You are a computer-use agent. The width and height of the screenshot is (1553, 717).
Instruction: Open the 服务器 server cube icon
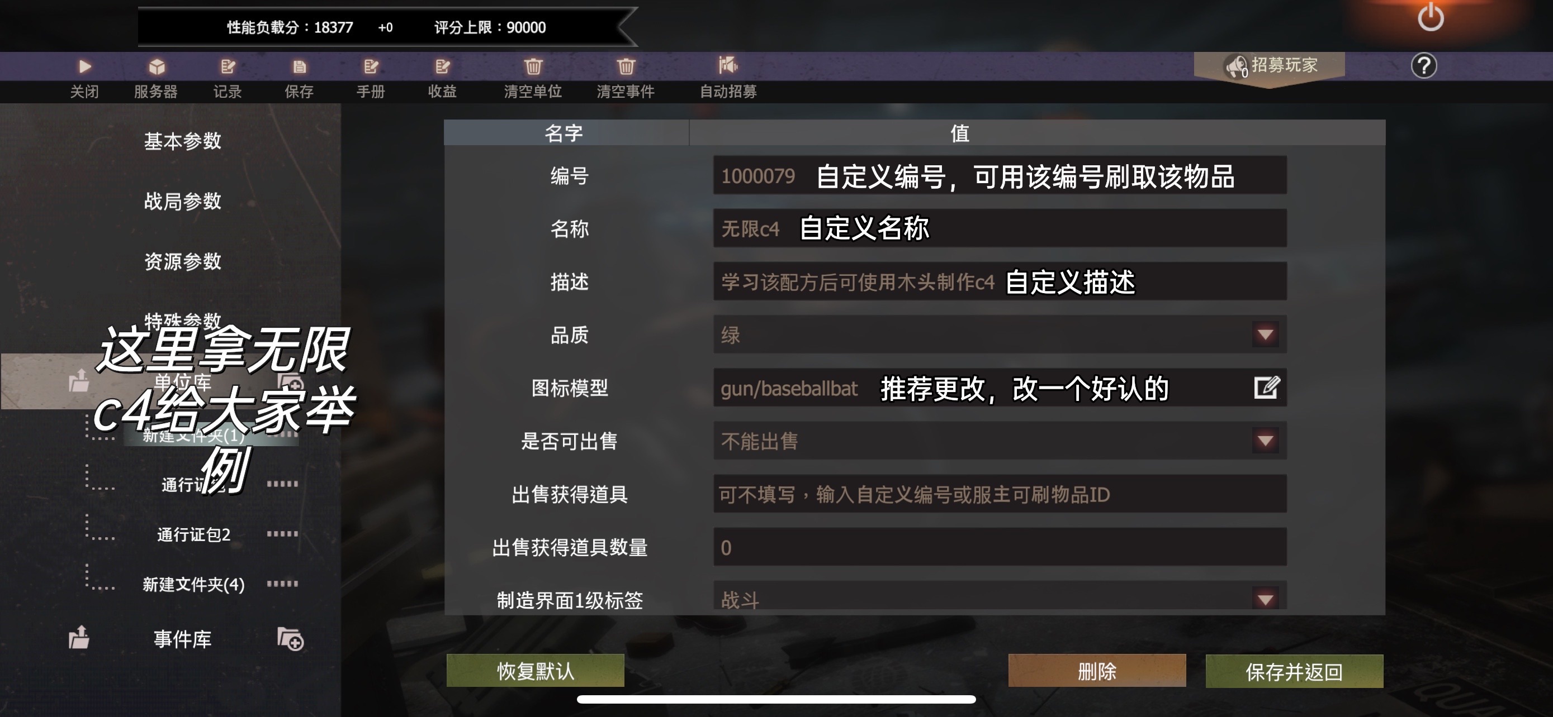tap(157, 66)
